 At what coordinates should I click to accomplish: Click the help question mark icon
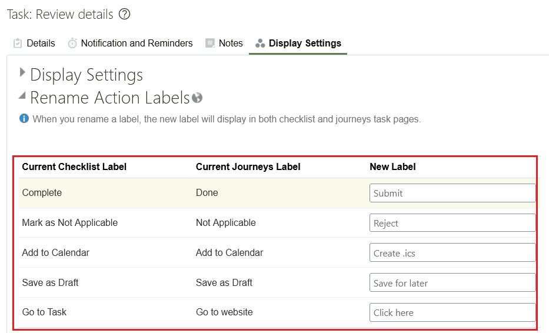124,14
